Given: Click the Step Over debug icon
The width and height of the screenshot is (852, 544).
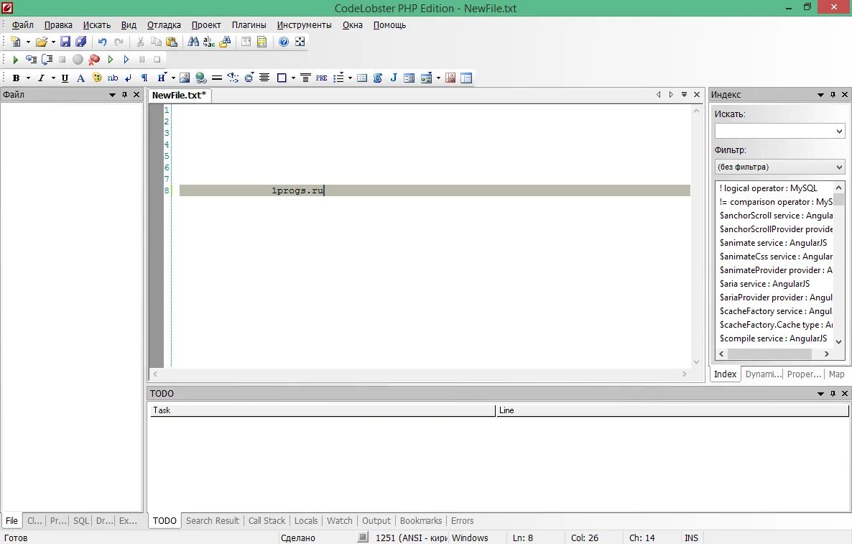Looking at the screenshot, I should tap(47, 60).
